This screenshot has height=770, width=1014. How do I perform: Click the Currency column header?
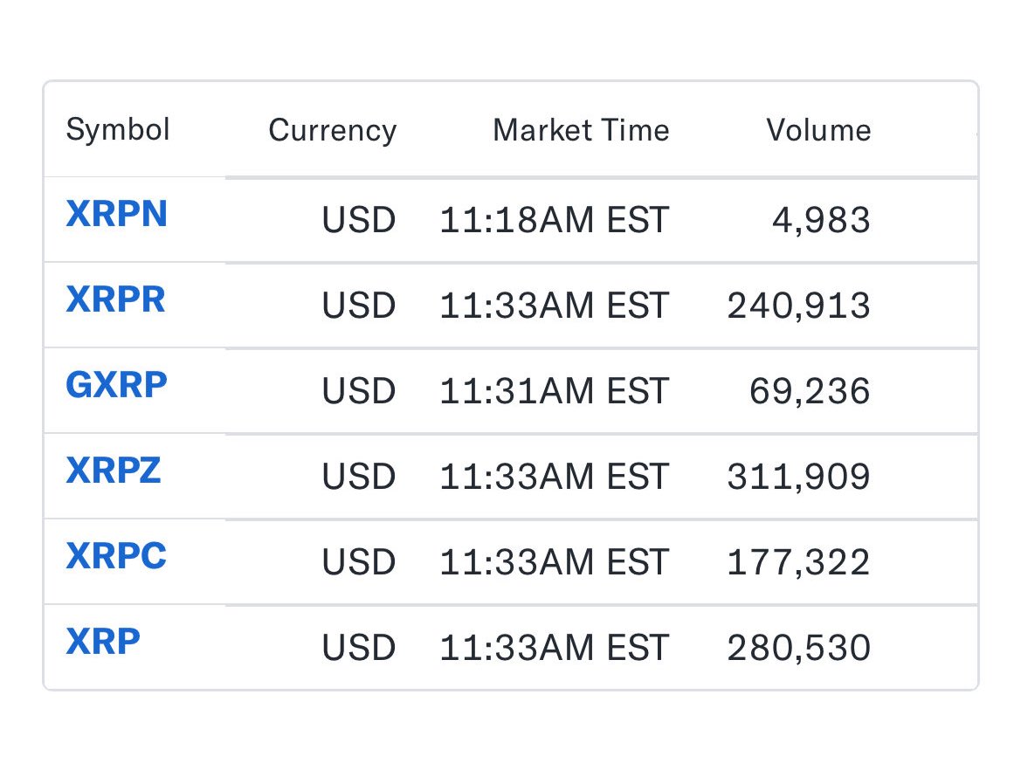(x=332, y=130)
